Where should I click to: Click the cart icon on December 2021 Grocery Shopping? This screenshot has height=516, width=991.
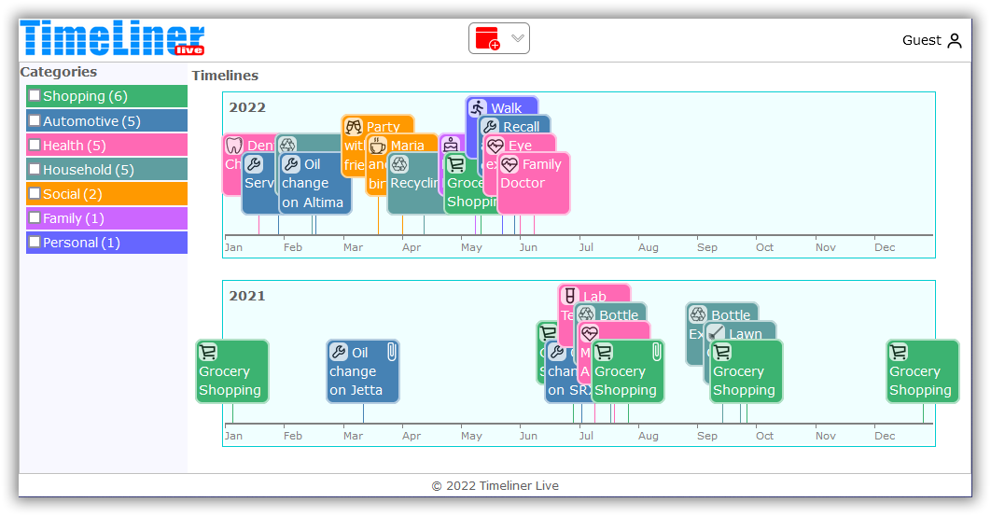898,352
